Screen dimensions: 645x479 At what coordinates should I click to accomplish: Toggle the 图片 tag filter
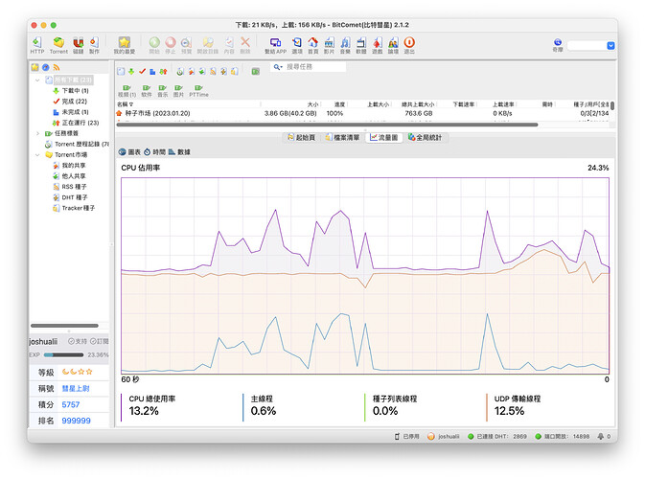178,91
